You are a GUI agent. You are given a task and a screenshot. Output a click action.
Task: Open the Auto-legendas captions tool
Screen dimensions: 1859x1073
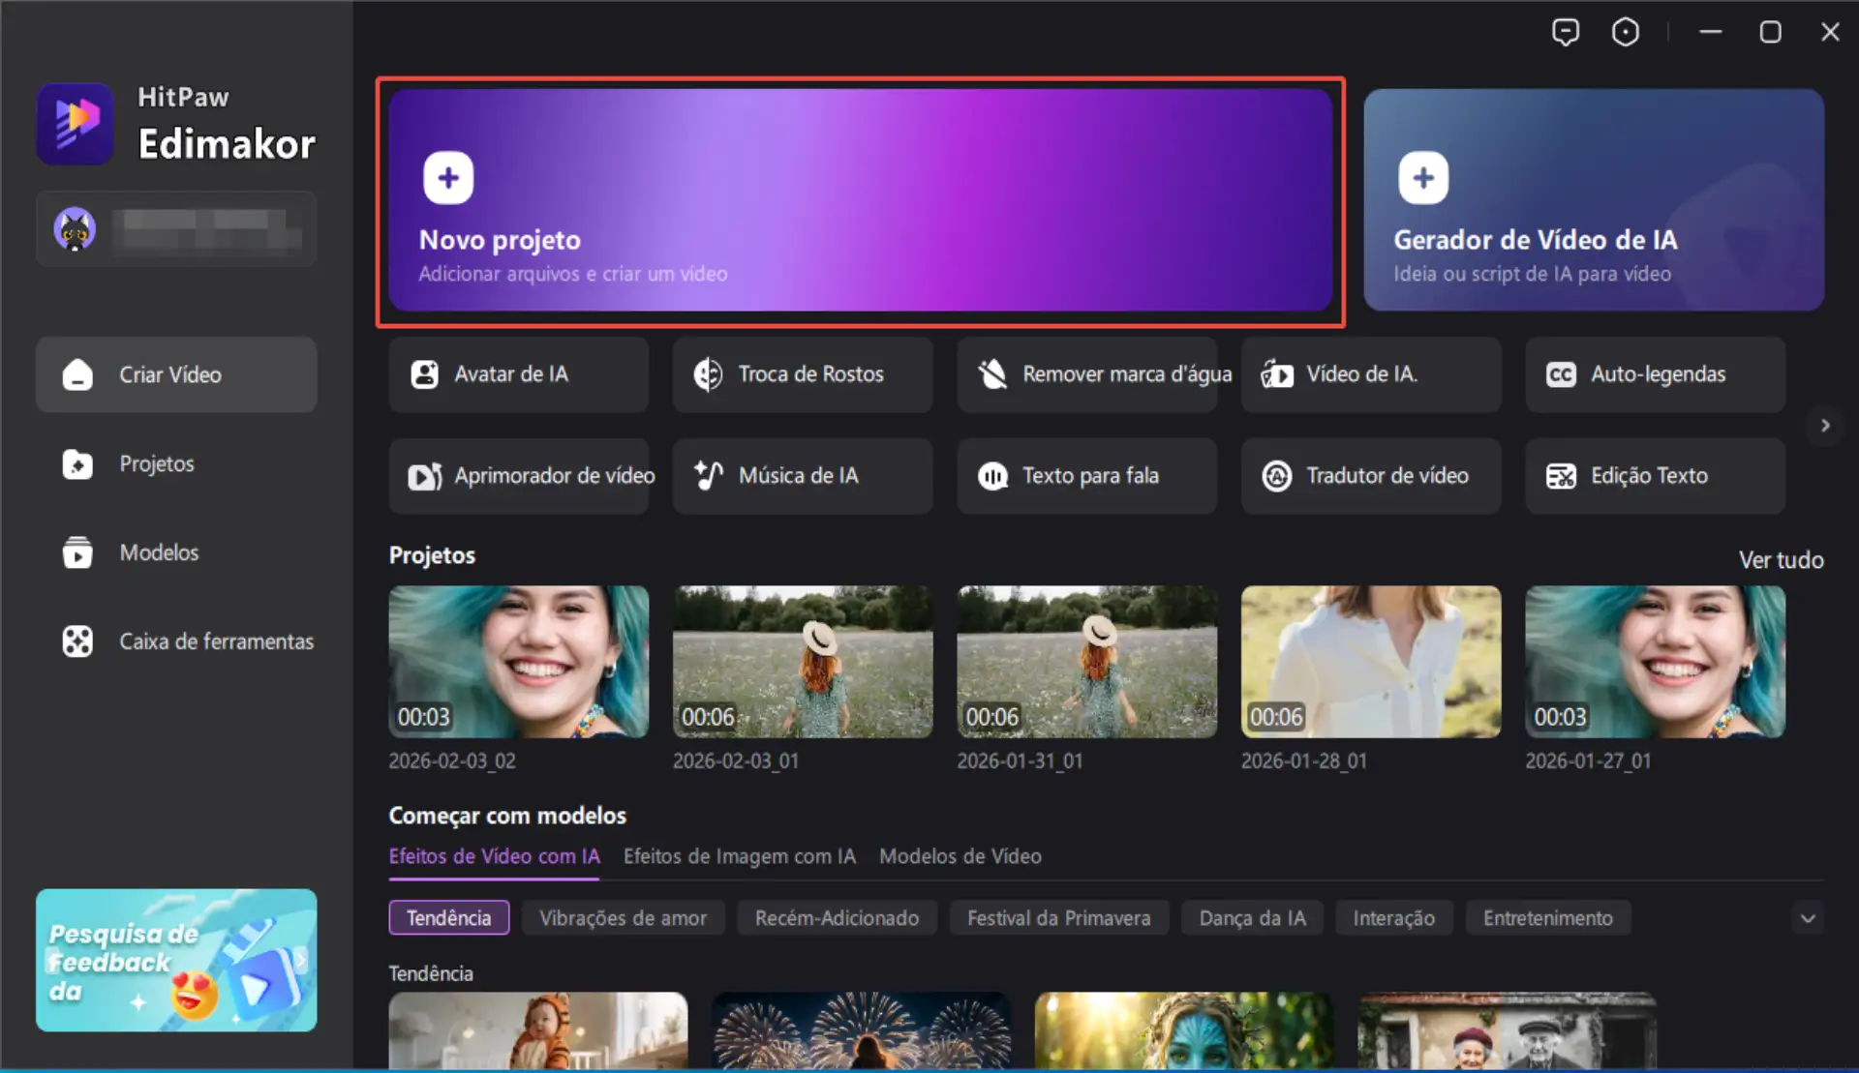pyautogui.click(x=1655, y=374)
